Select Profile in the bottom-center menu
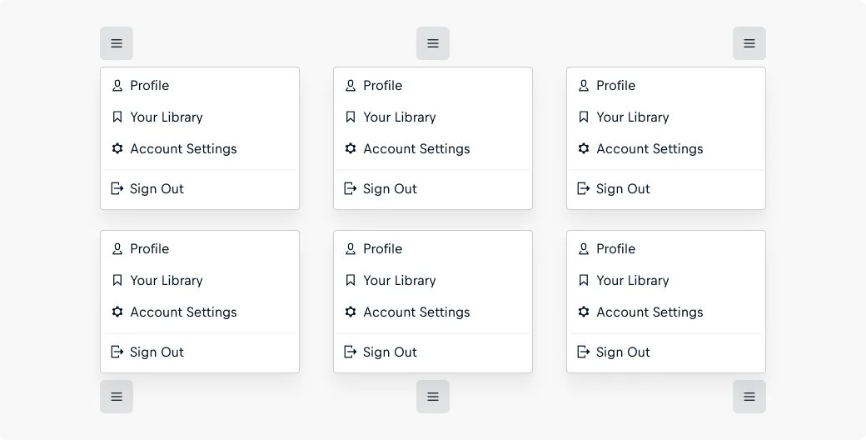The width and height of the screenshot is (866, 440). click(x=433, y=248)
